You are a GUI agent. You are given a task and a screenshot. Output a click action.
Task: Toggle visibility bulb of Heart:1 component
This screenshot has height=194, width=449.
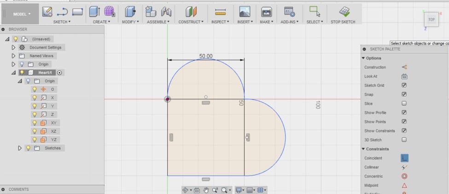22,72
